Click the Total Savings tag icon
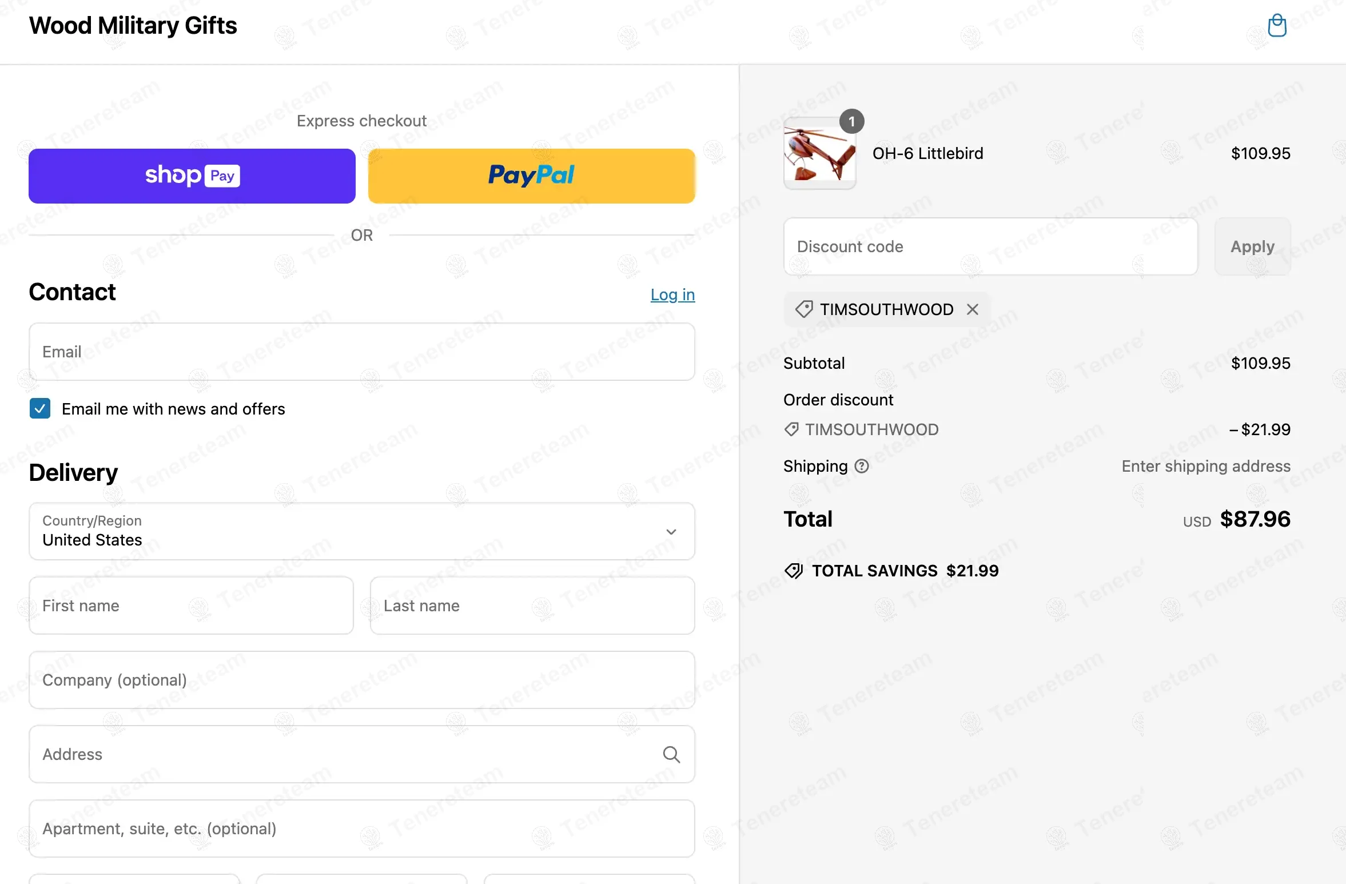1346x884 pixels. click(794, 571)
